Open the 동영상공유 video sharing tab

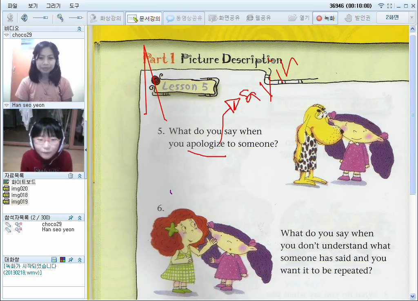click(184, 18)
